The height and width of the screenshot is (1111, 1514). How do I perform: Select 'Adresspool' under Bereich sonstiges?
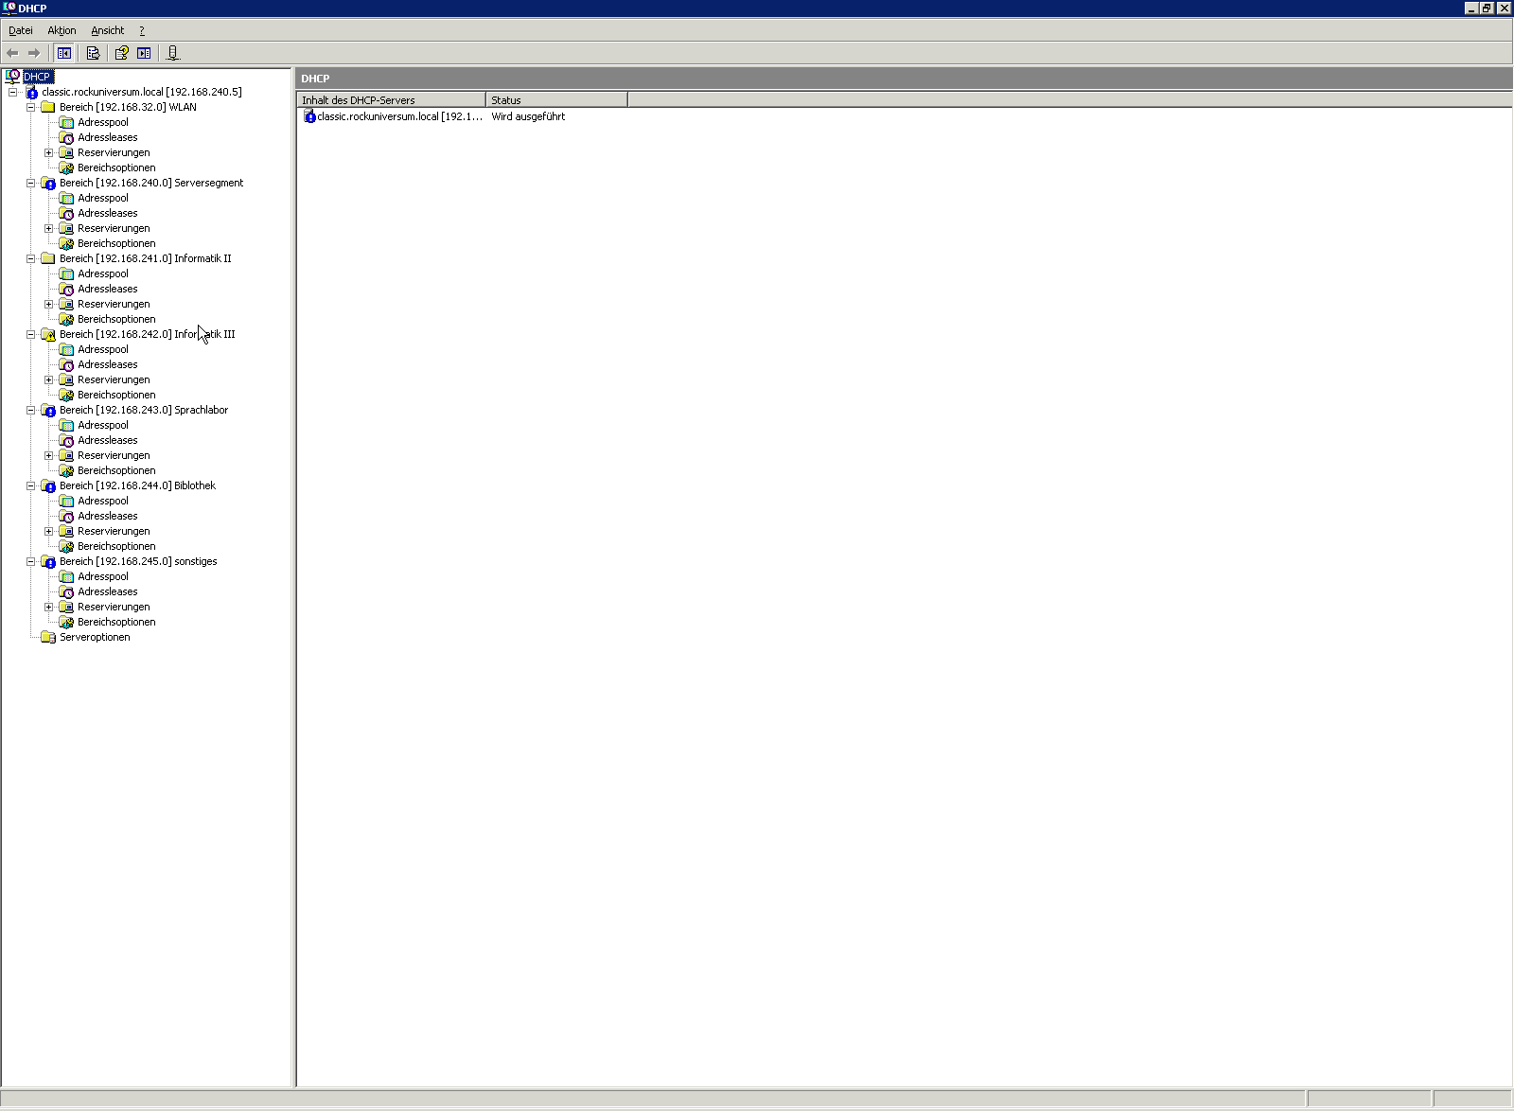point(103,576)
